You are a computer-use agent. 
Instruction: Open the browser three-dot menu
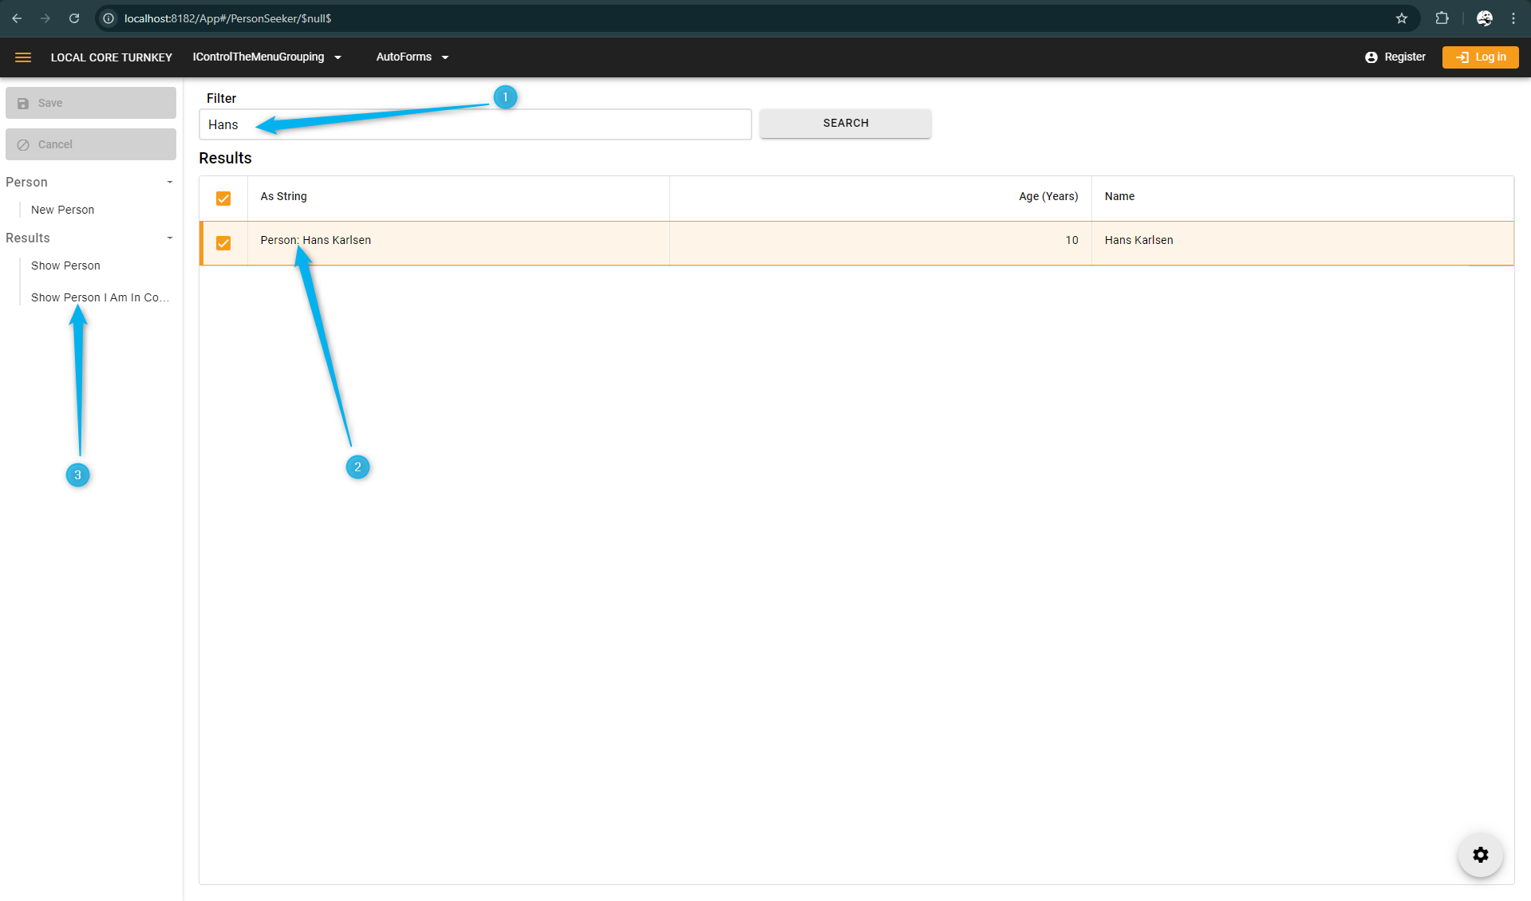(x=1513, y=18)
